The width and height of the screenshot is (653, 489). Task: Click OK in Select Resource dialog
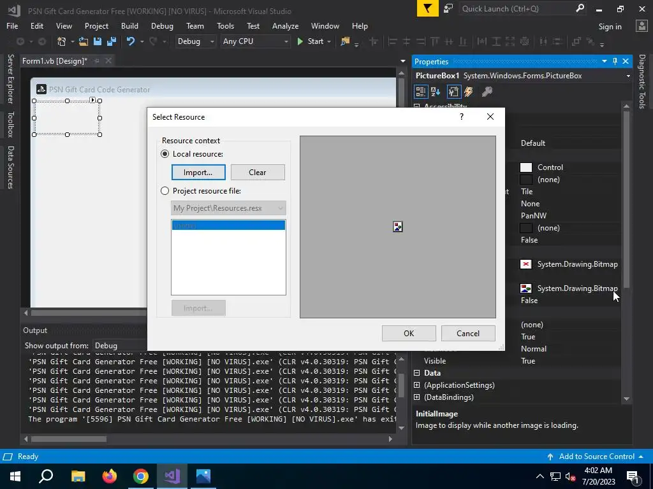pyautogui.click(x=409, y=333)
